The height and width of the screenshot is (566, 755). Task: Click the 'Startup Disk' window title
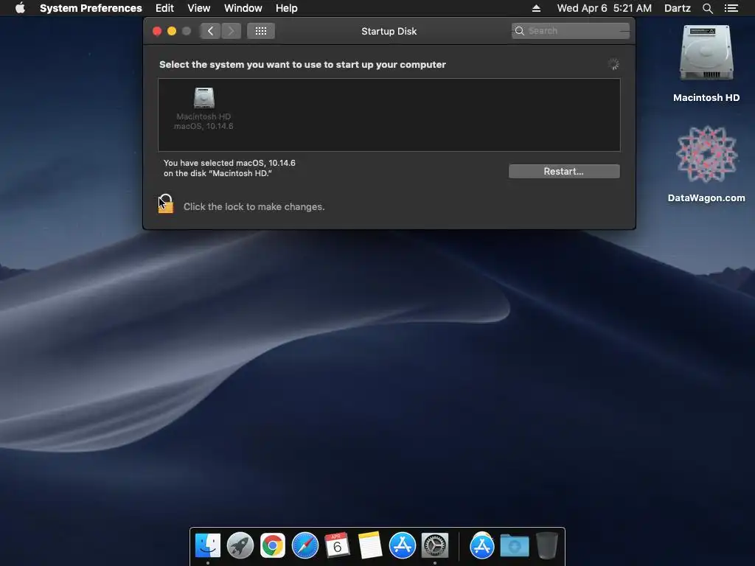(x=389, y=31)
